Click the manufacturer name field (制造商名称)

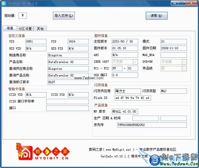pos(68,55)
